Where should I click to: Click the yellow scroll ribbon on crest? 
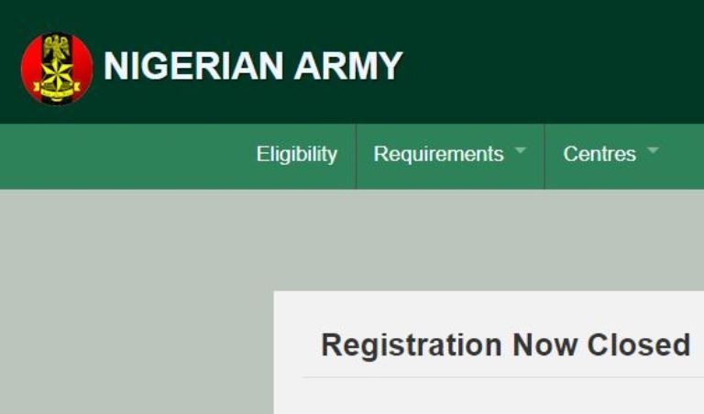click(x=57, y=89)
